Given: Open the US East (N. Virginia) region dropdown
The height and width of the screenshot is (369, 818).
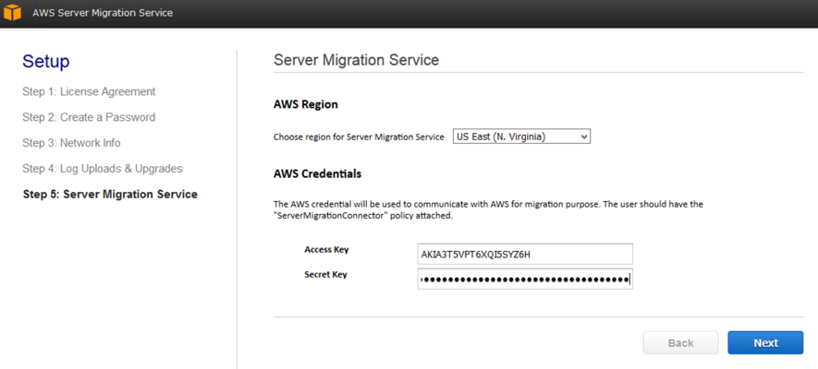Looking at the screenshot, I should 521,137.
